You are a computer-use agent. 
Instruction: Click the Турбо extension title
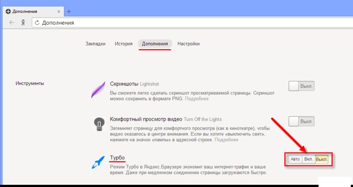pyautogui.click(x=117, y=158)
